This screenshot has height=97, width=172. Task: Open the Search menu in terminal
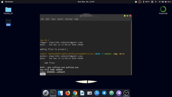[x=60, y=19]
